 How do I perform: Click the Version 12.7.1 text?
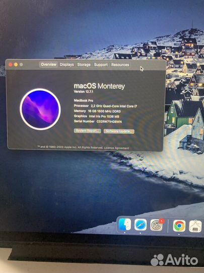point(84,92)
